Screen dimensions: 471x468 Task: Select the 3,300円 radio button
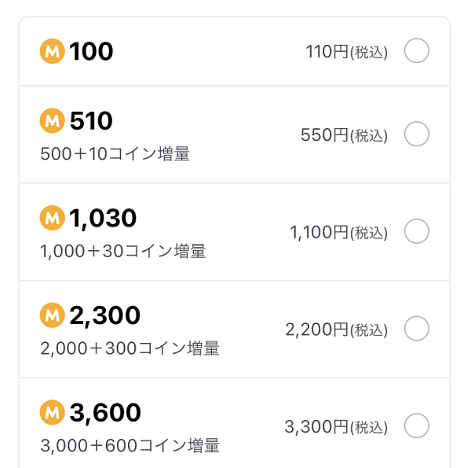[416, 426]
